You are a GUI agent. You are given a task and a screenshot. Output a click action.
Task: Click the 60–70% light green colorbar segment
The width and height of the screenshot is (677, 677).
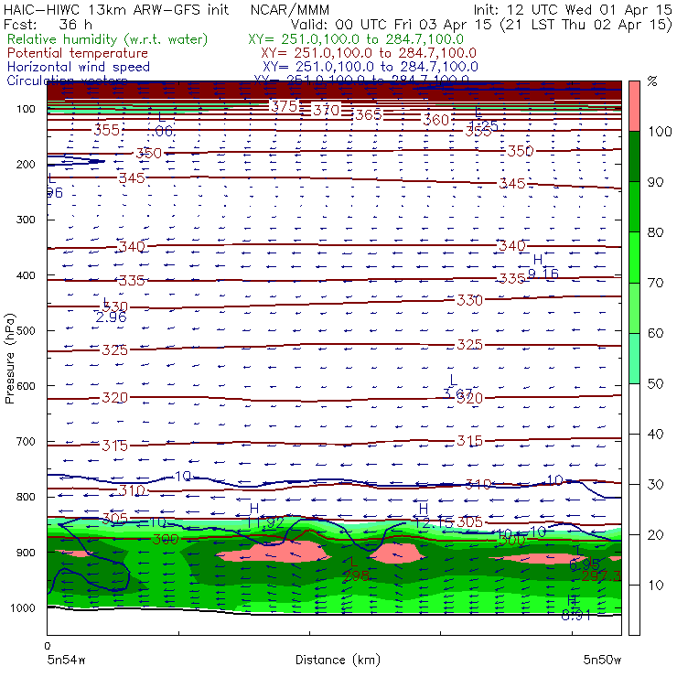click(634, 307)
